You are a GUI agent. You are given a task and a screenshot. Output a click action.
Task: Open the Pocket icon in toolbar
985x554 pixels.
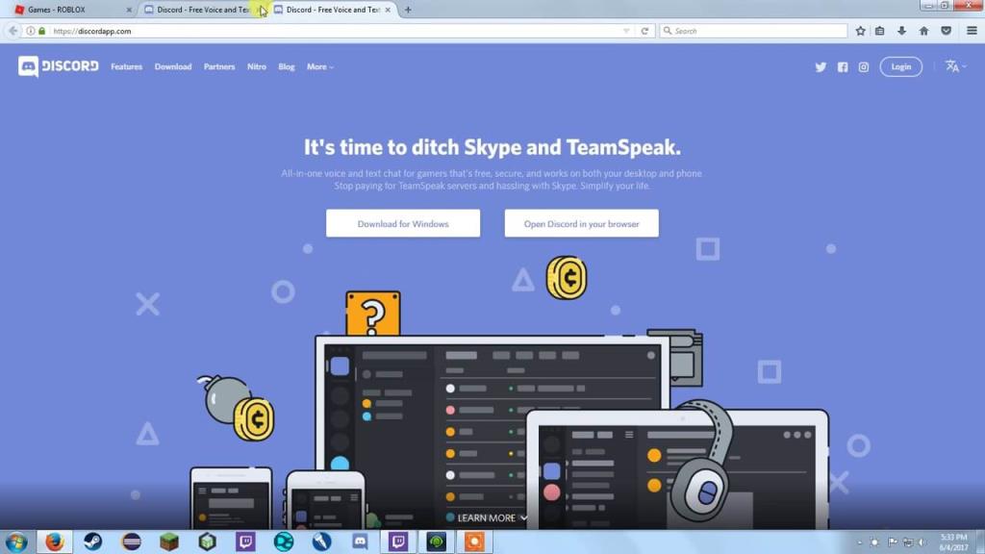[x=947, y=31]
